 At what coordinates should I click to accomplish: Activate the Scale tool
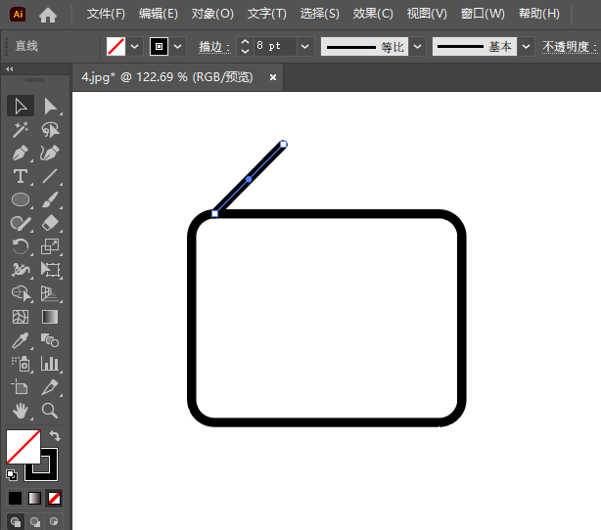[50, 246]
